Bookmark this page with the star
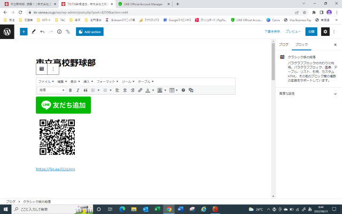This screenshot has width=342, height=214. pos(305,12)
